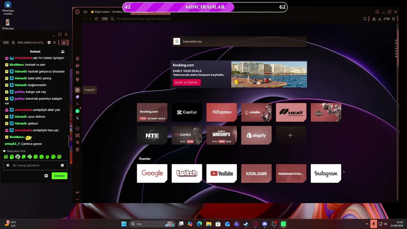Open Twitch in the Opera sidebar
The height and width of the screenshot is (229, 407).
(x=77, y=97)
